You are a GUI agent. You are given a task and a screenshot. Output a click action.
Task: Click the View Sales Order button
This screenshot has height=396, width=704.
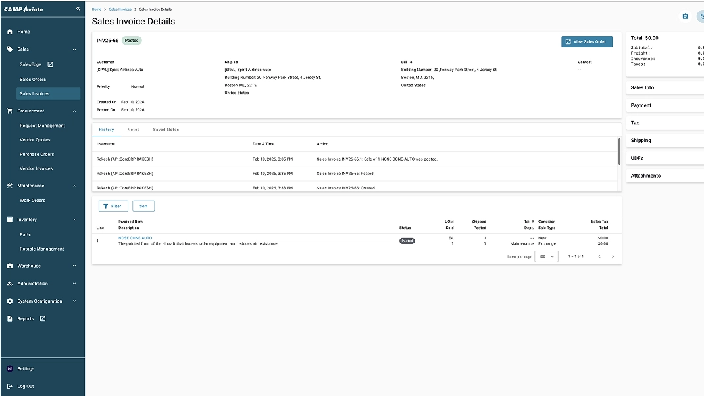click(587, 41)
